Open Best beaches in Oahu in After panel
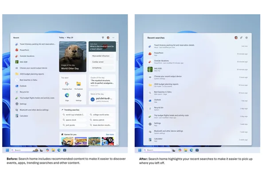The width and height of the screenshot is (266, 177). (197, 93)
